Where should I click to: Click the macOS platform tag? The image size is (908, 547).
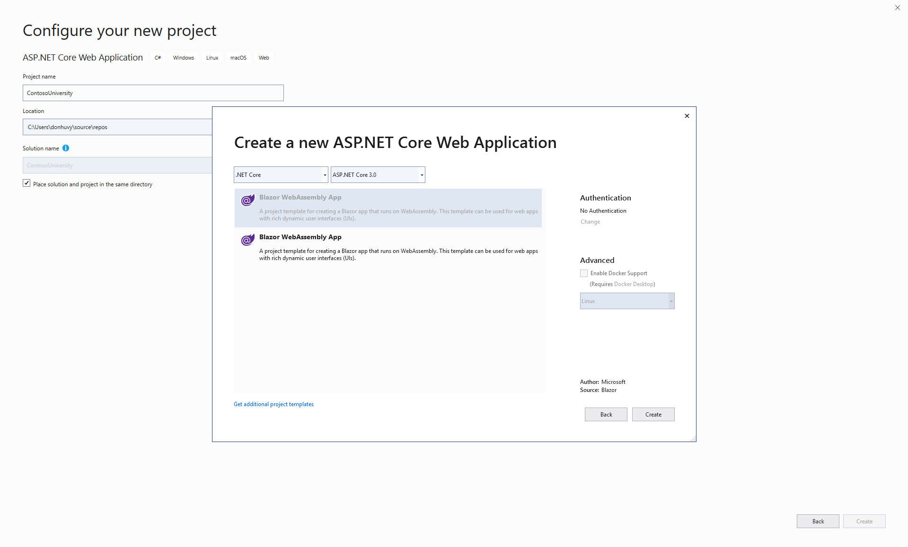238,57
